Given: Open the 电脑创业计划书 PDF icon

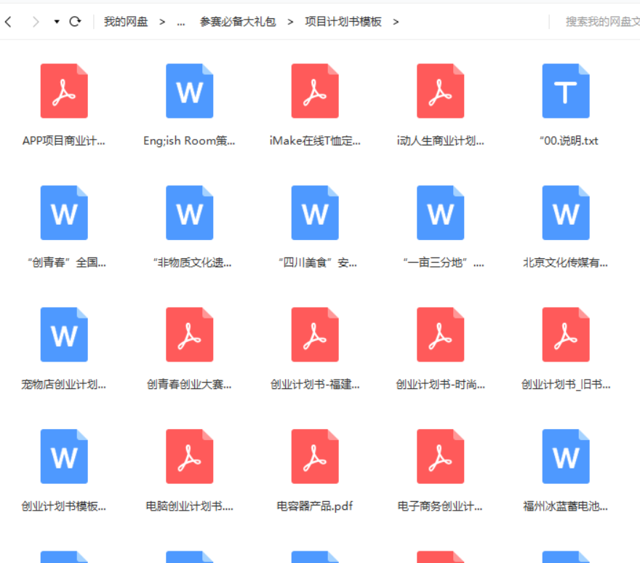Looking at the screenshot, I should point(189,457).
